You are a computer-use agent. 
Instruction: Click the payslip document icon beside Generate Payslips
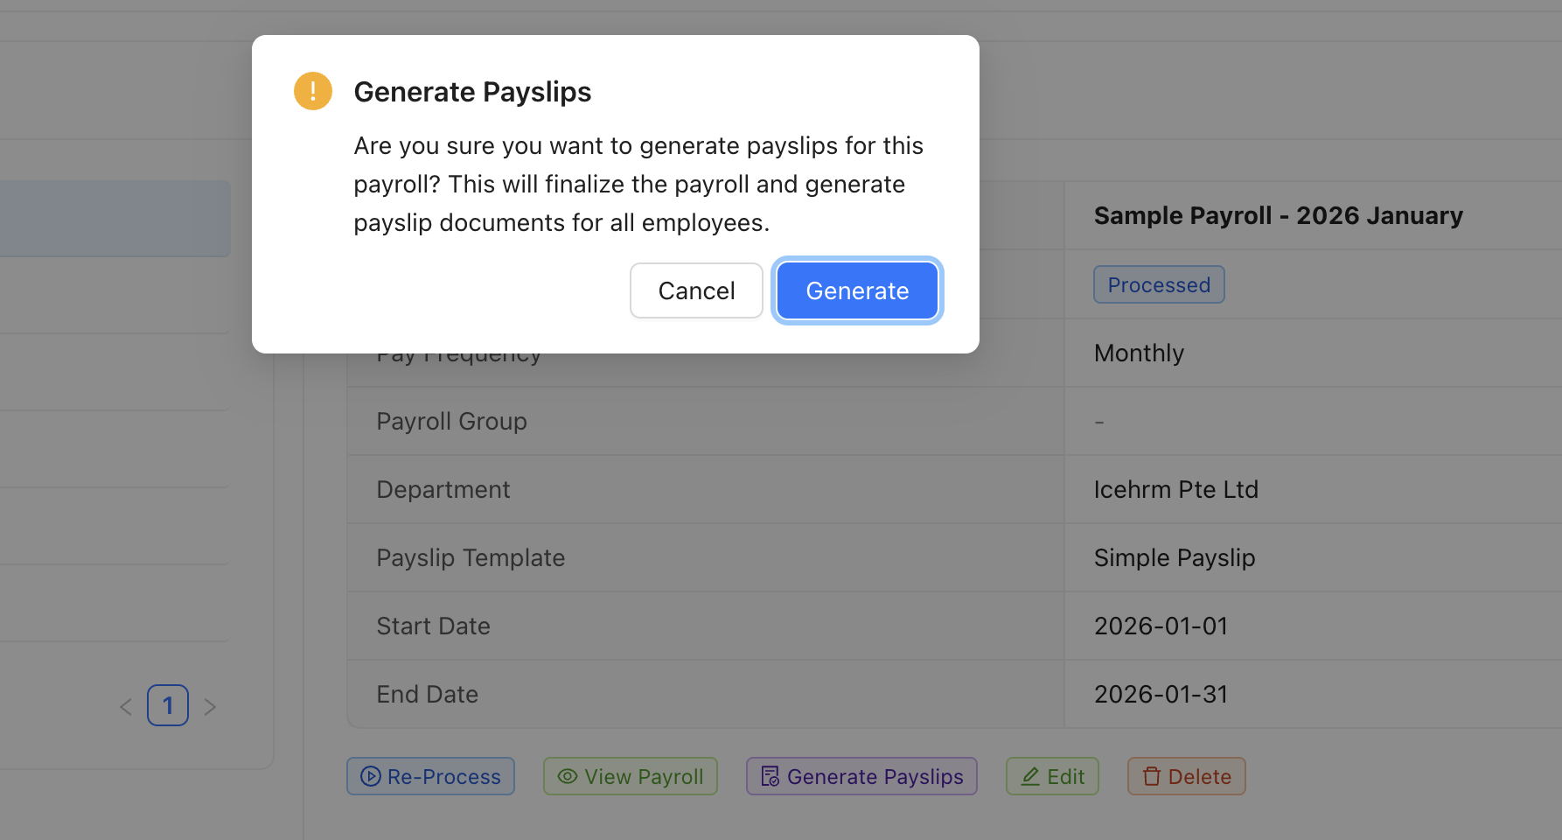[770, 775]
